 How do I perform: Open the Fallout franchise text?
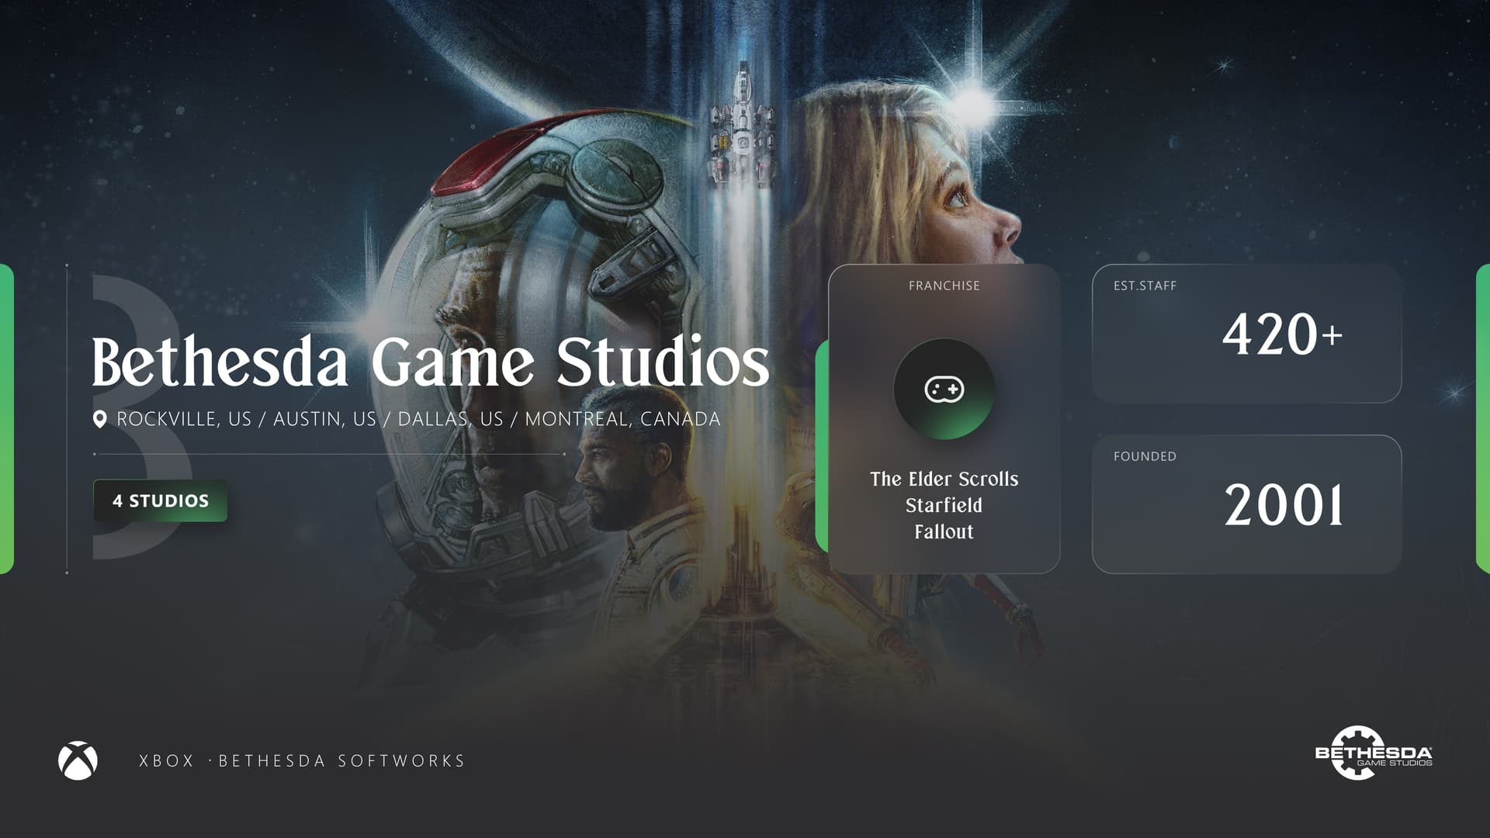coord(944,532)
